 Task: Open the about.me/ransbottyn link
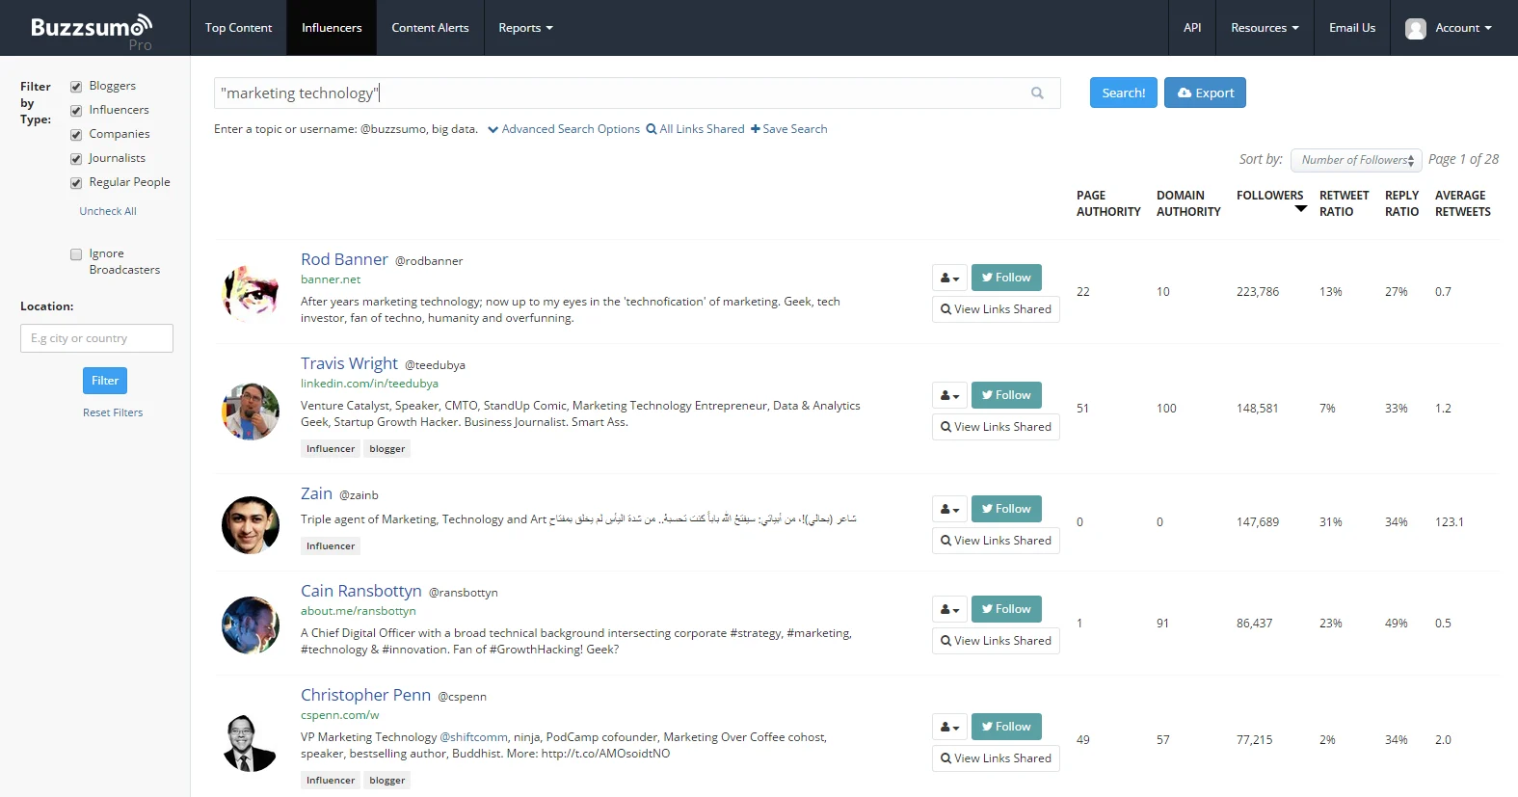click(x=359, y=611)
